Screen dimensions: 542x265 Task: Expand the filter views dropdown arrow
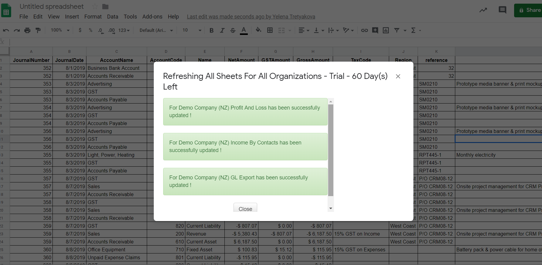[x=405, y=30]
